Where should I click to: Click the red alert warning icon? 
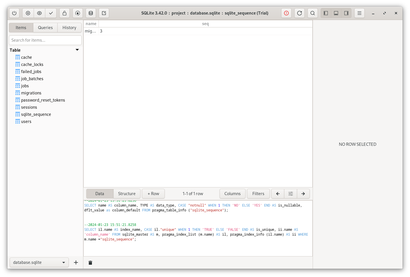(x=286, y=13)
